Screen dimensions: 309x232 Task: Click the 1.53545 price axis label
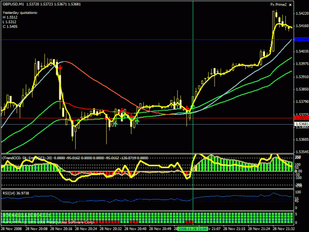(x=302, y=152)
